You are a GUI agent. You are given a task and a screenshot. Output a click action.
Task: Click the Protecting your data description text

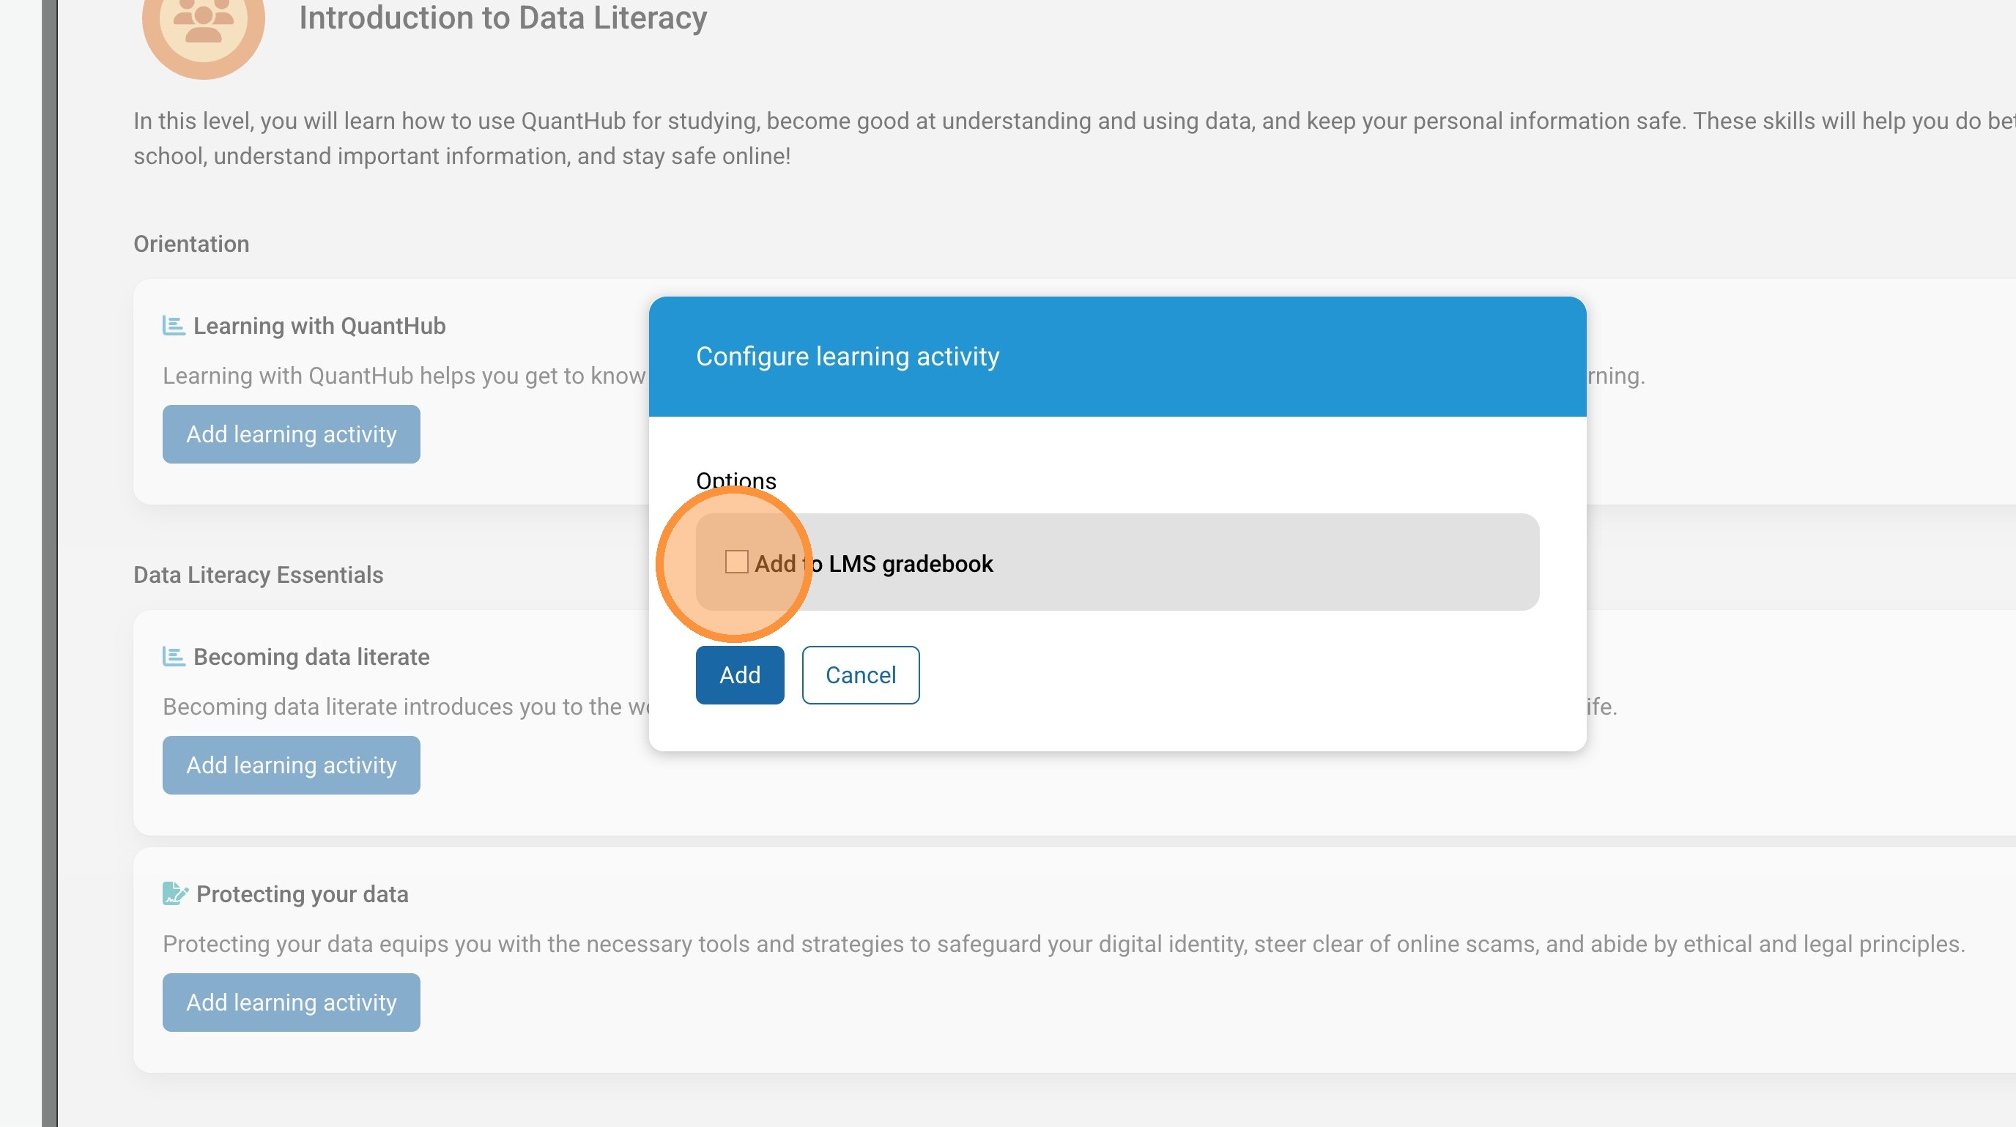click(1063, 944)
